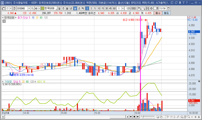The height and width of the screenshot is (120, 202).
Task: Open the calendar date picker icon
Action: click(x=169, y=8)
